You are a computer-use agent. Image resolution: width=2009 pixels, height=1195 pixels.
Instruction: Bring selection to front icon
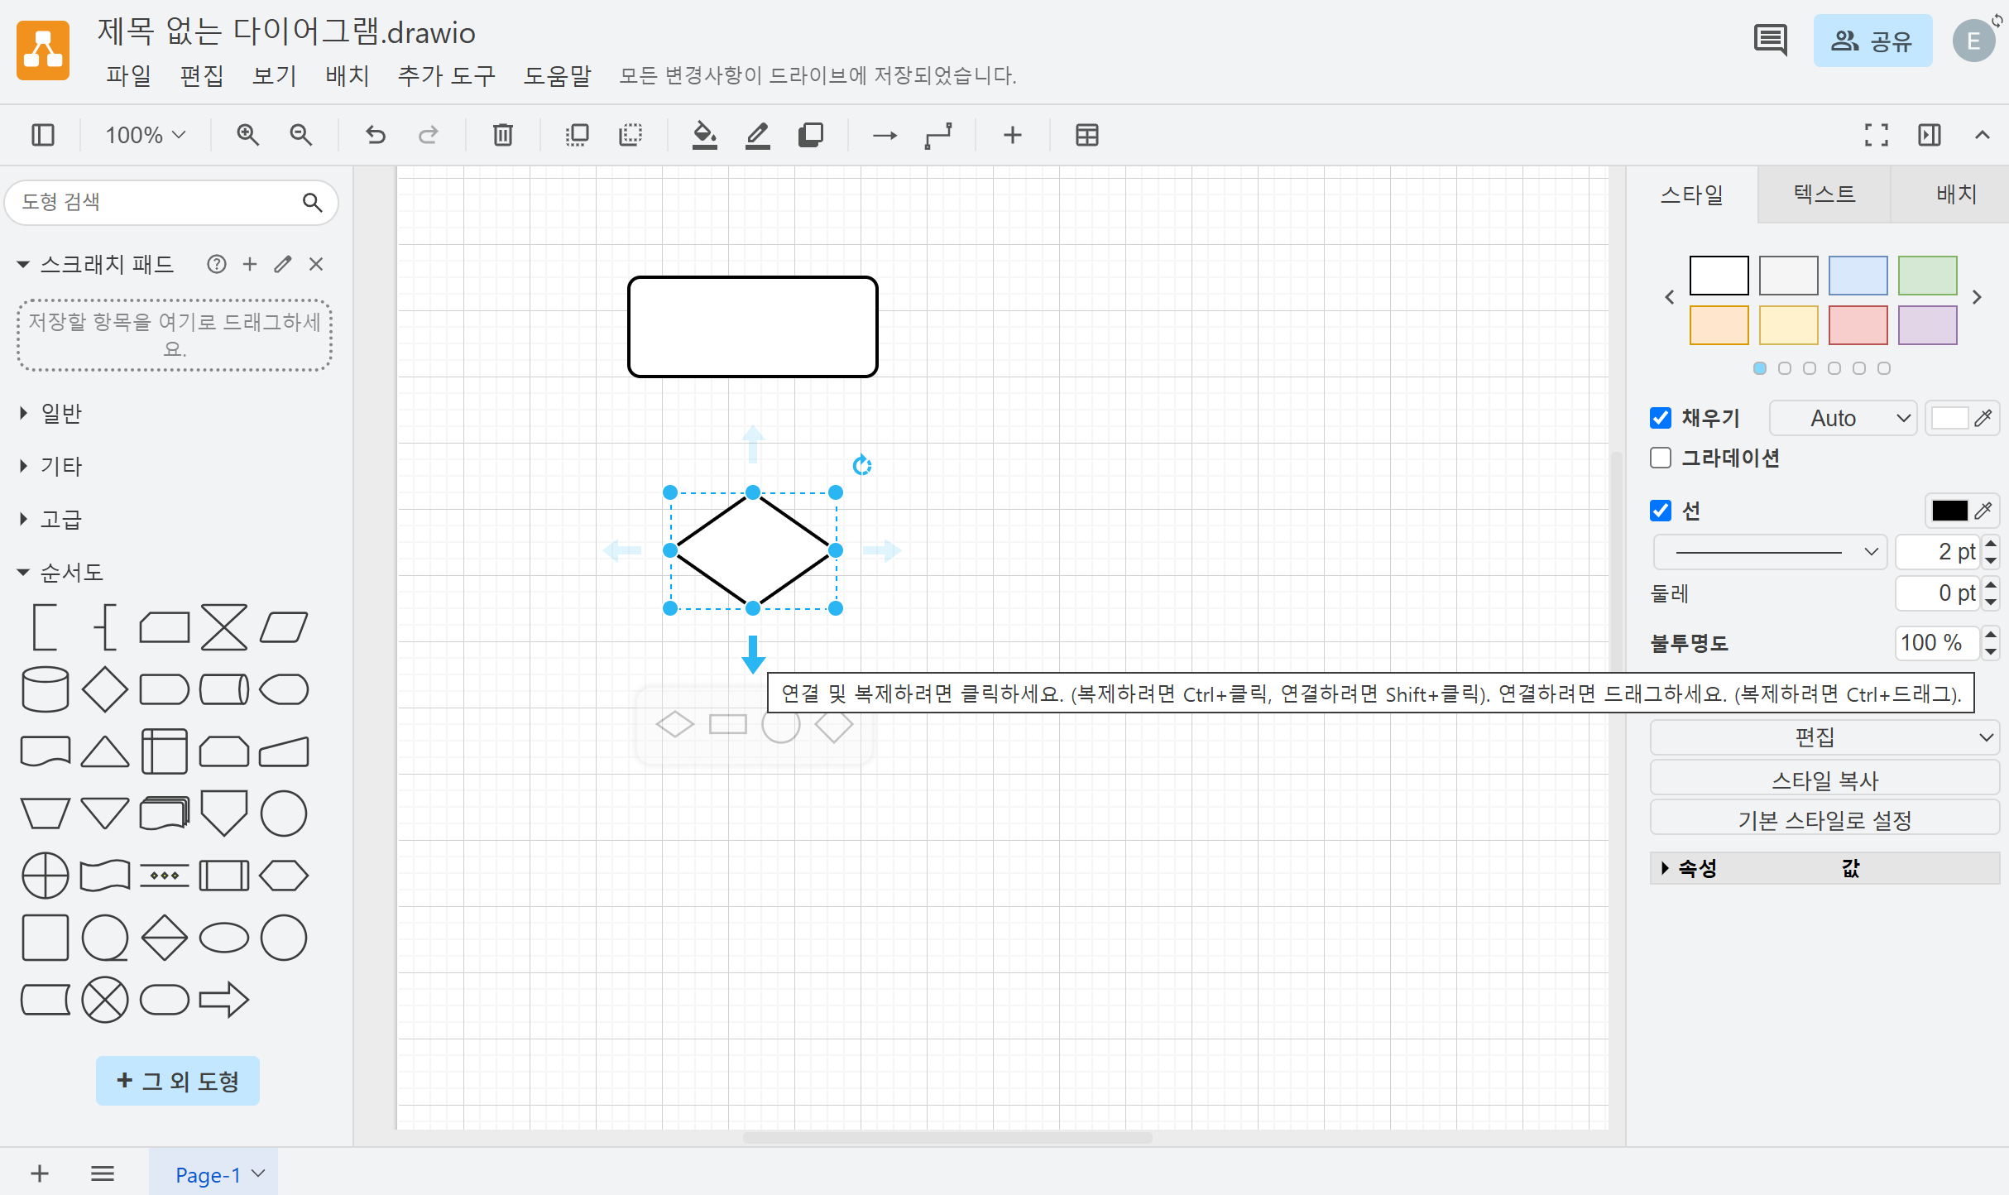pos(577,135)
